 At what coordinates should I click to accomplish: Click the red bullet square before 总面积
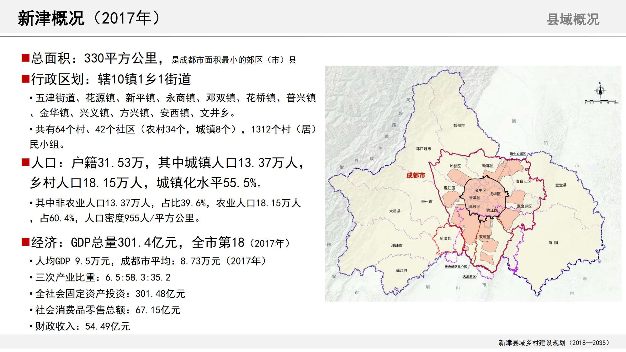25,58
